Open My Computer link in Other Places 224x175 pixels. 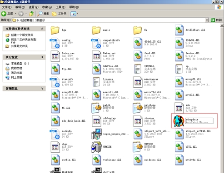pos(16,73)
